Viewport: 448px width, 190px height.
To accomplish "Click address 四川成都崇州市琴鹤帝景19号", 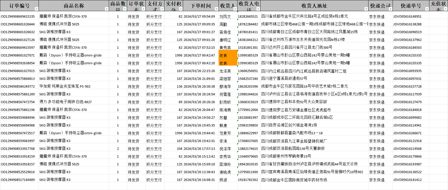I will pos(286,156).
